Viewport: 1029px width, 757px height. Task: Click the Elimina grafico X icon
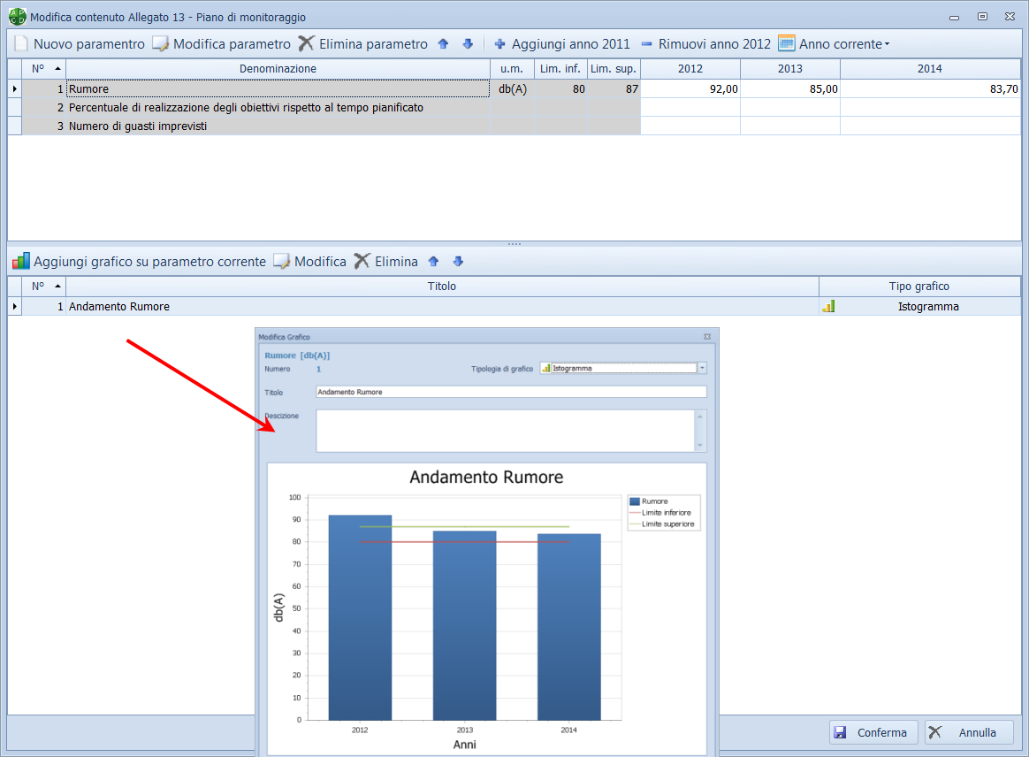(362, 262)
